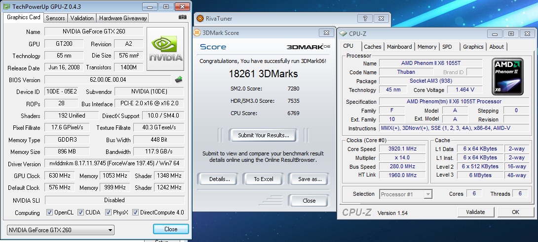Click the Close button in GPU-Z
Image resolution: width=538 pixels, height=242 pixels.
[171, 229]
